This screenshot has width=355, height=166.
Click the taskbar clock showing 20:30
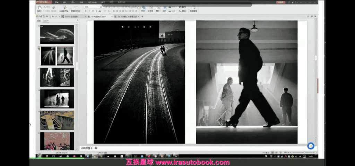[x=311, y=156]
